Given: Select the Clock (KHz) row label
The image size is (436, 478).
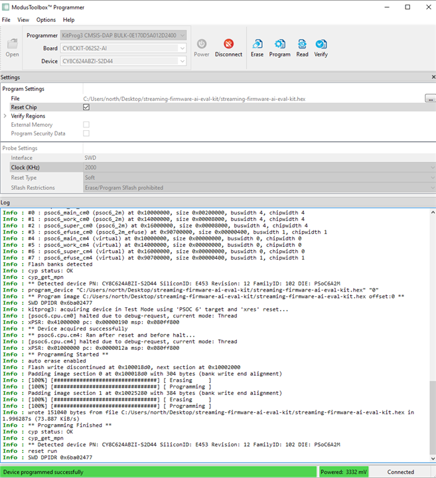Looking at the screenshot, I should tap(25, 167).
